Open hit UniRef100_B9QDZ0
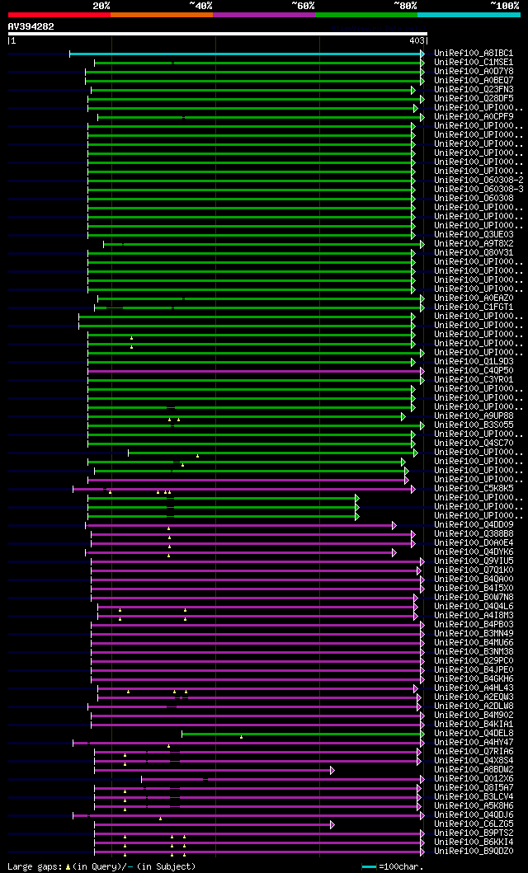The height and width of the screenshot is (873, 528). [474, 852]
